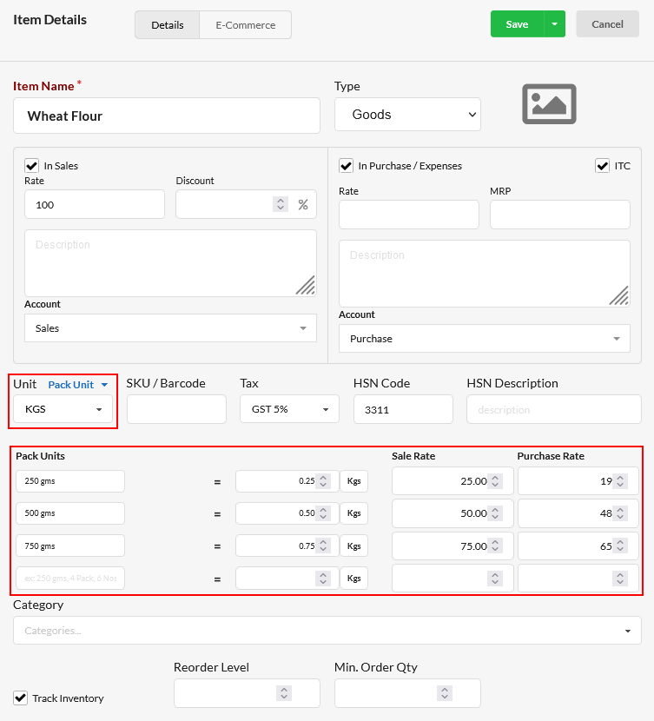This screenshot has height=721, width=654.
Task: Click the 500 gms pack unit name field
Action: (x=70, y=513)
